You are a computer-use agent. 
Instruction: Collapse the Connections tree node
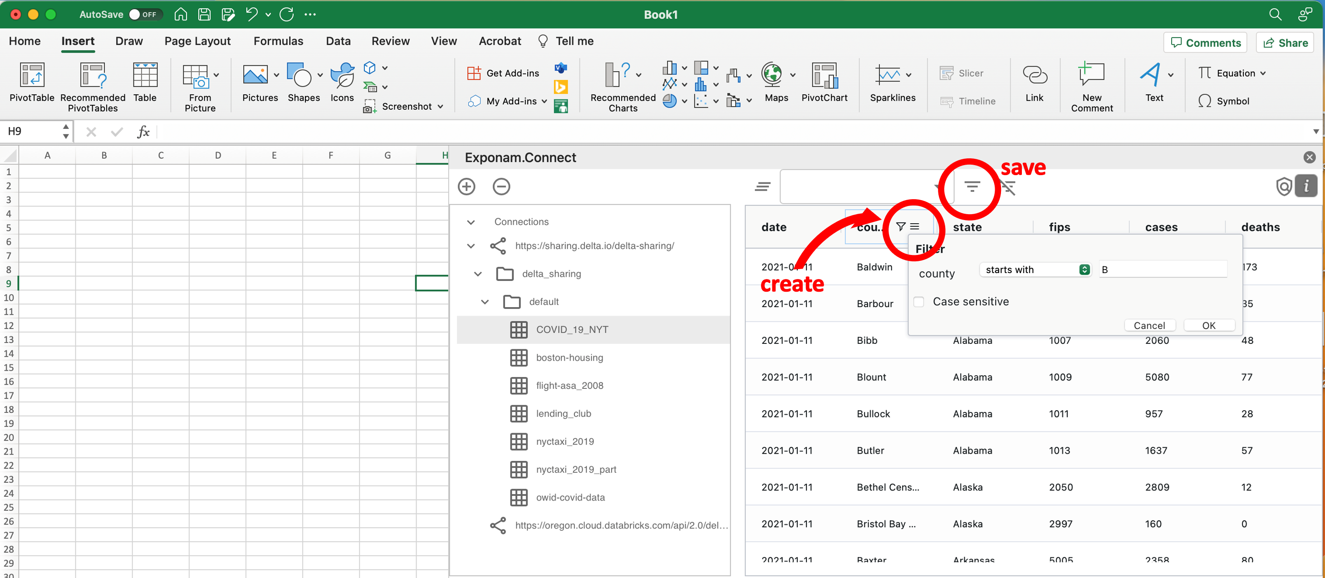[x=471, y=222]
